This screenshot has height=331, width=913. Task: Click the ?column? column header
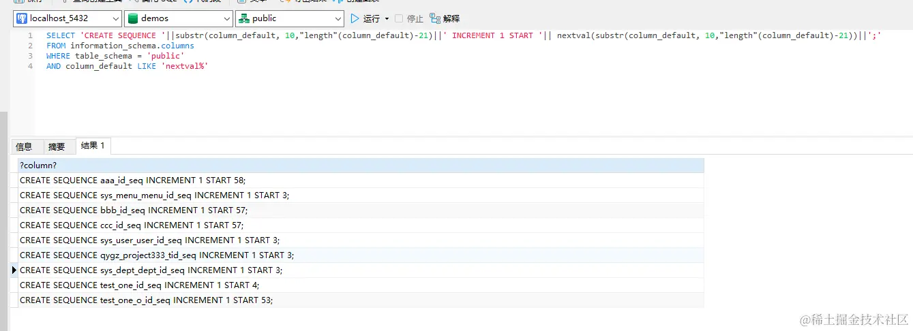(361, 165)
